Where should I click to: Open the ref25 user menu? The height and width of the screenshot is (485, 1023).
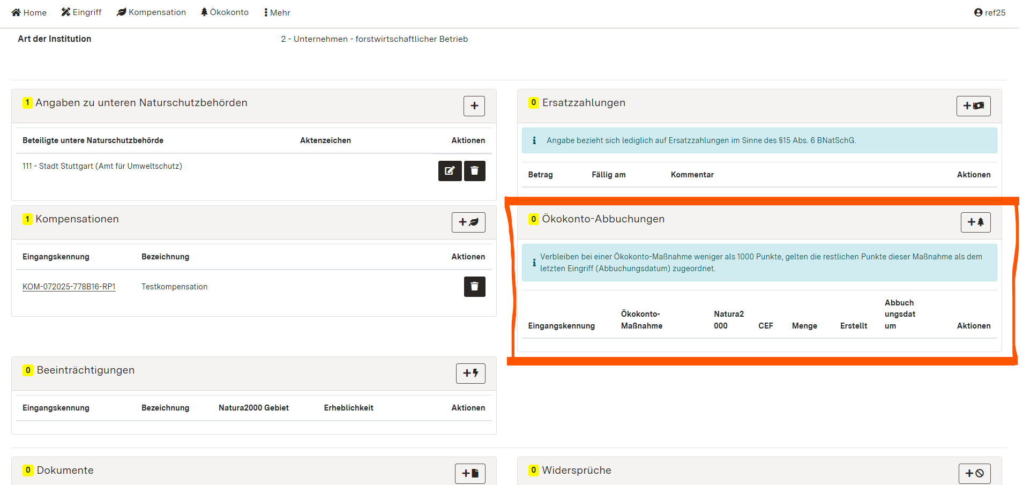989,12
